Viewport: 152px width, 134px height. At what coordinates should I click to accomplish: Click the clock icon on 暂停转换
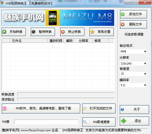[x=34, y=32]
